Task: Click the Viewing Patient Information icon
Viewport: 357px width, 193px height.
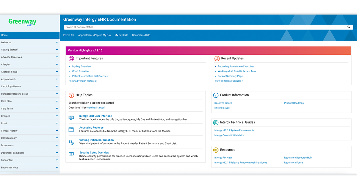Action: 71,142
